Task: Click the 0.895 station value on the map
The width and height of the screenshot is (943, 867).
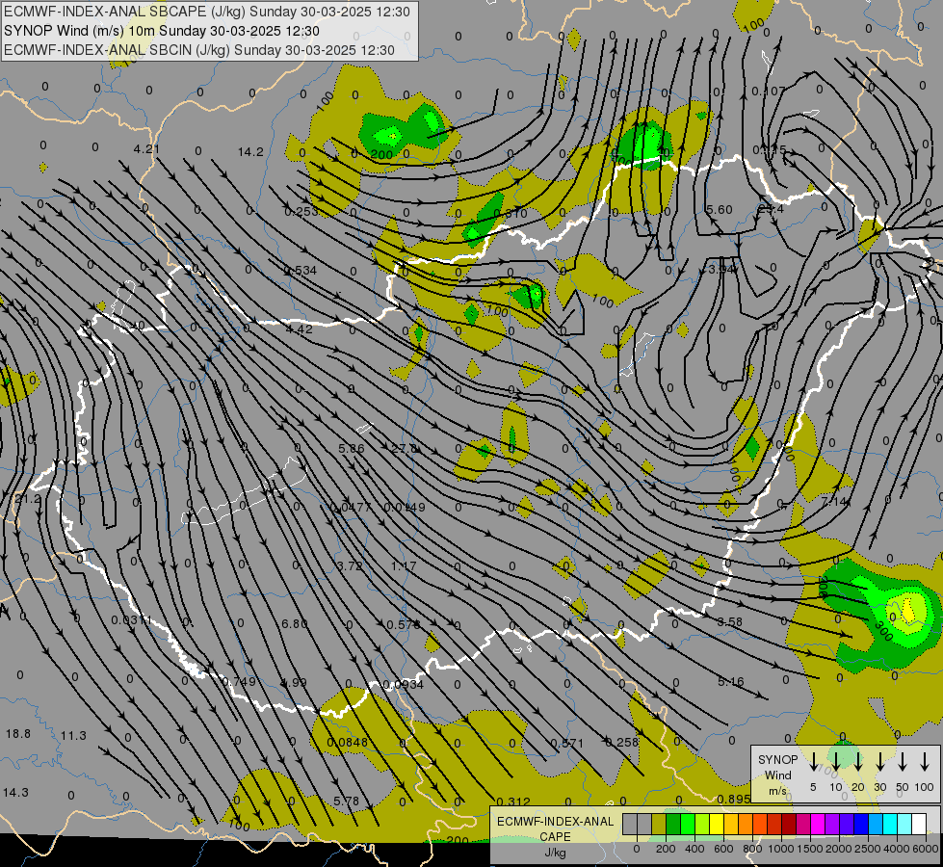Action: tap(734, 799)
